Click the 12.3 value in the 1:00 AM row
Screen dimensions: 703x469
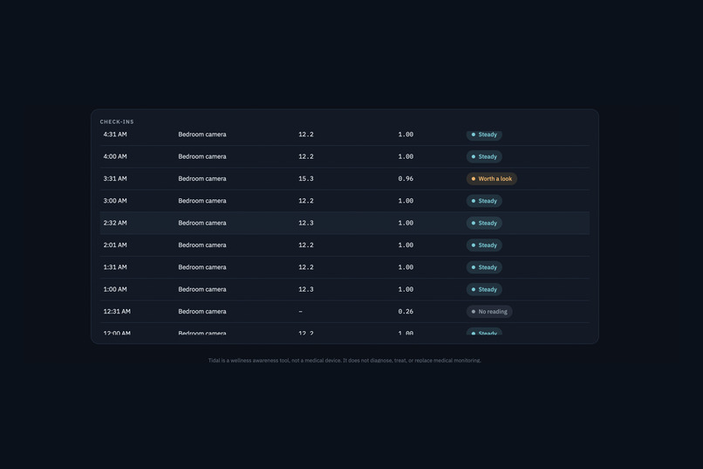pyautogui.click(x=306, y=289)
